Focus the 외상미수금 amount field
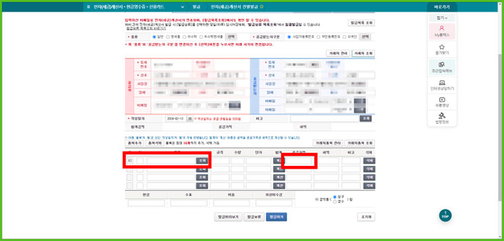 click(274, 203)
